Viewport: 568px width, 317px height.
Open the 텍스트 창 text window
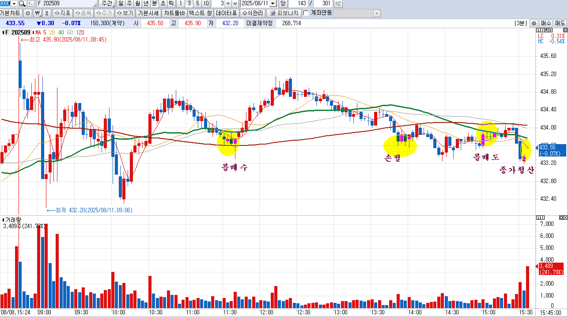point(201,13)
